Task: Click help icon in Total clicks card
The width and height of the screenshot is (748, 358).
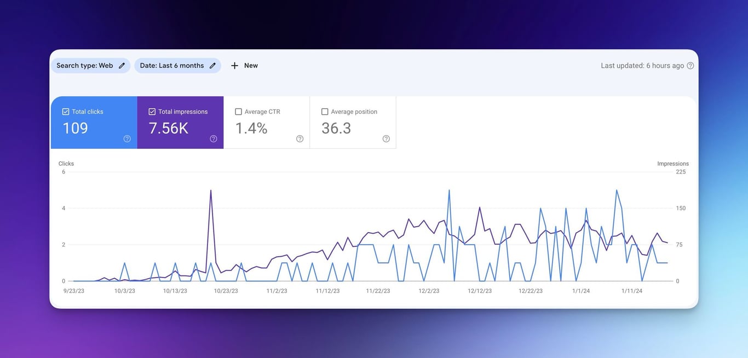Action: (x=127, y=138)
